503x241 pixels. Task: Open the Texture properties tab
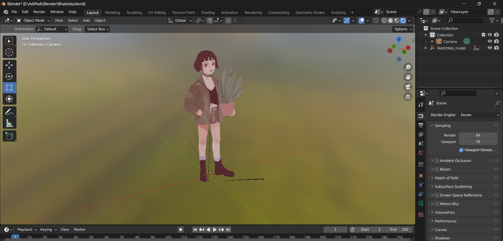[421, 215]
